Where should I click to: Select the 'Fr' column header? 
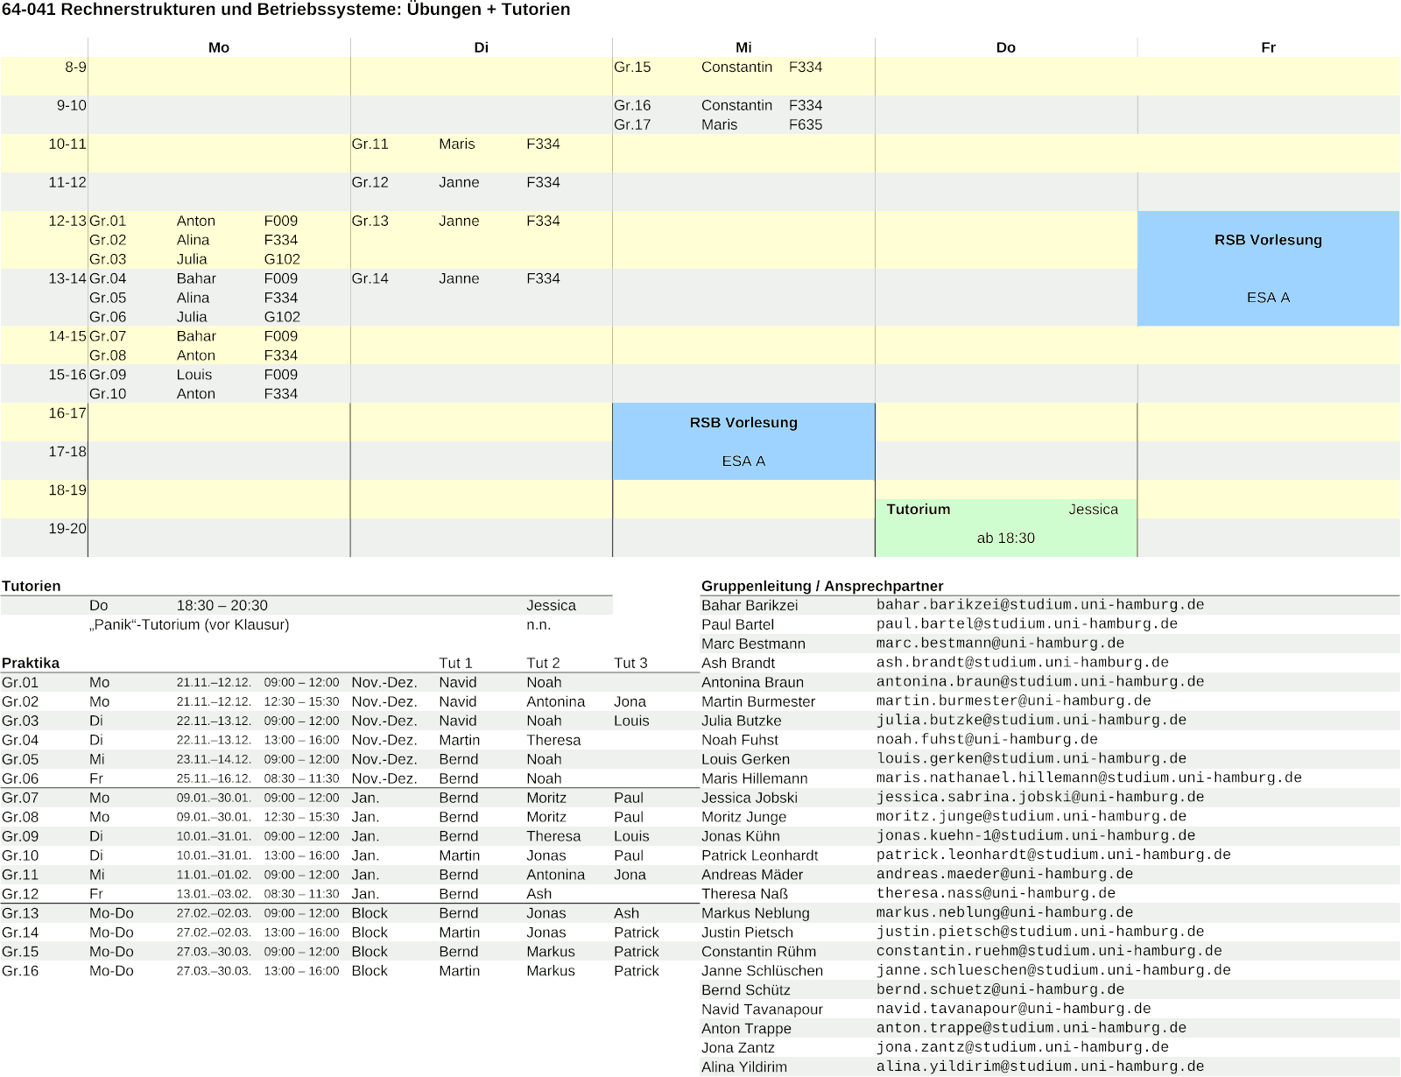(x=1268, y=47)
